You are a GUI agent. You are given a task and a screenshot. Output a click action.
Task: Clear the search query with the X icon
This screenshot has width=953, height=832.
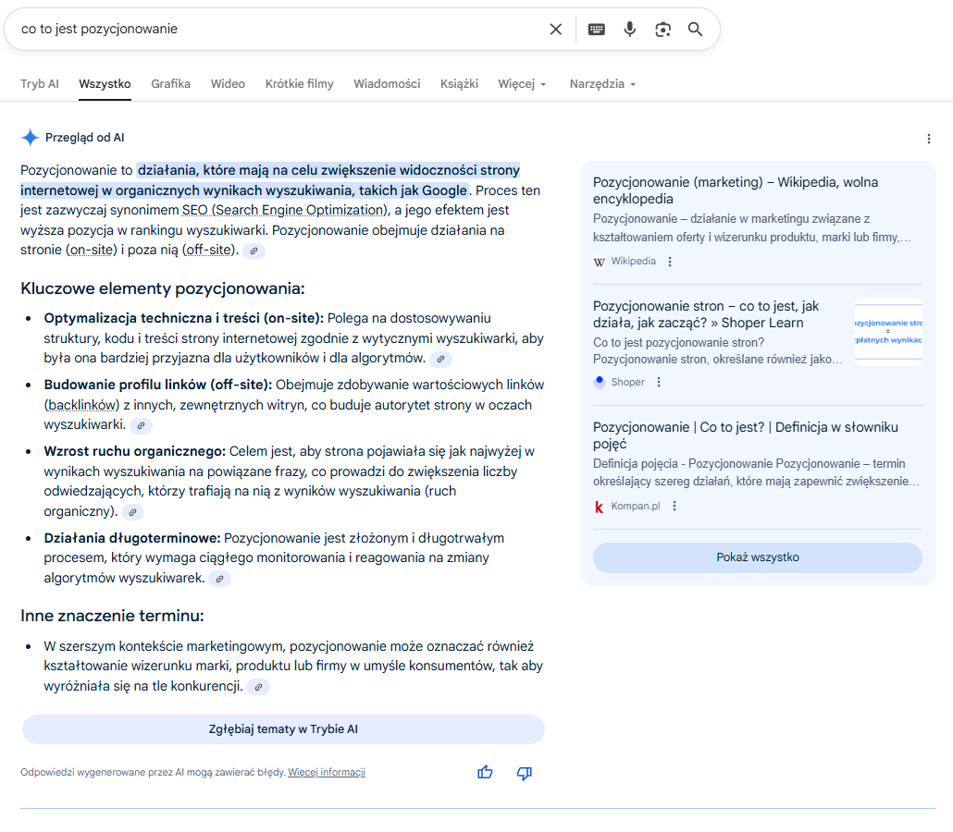555,30
